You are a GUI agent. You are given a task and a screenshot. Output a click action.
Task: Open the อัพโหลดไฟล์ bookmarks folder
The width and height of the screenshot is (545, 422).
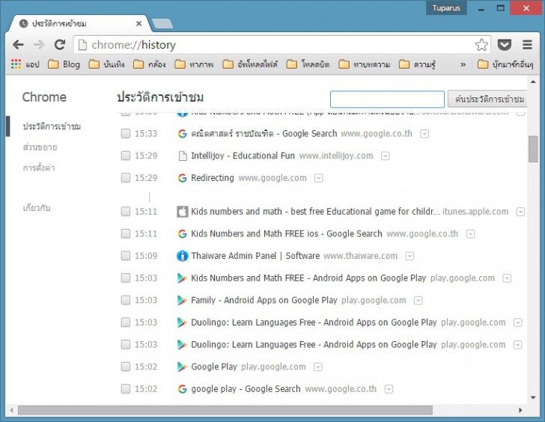click(250, 64)
